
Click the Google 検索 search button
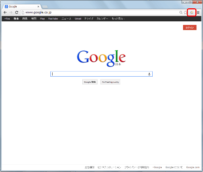coord(90,82)
